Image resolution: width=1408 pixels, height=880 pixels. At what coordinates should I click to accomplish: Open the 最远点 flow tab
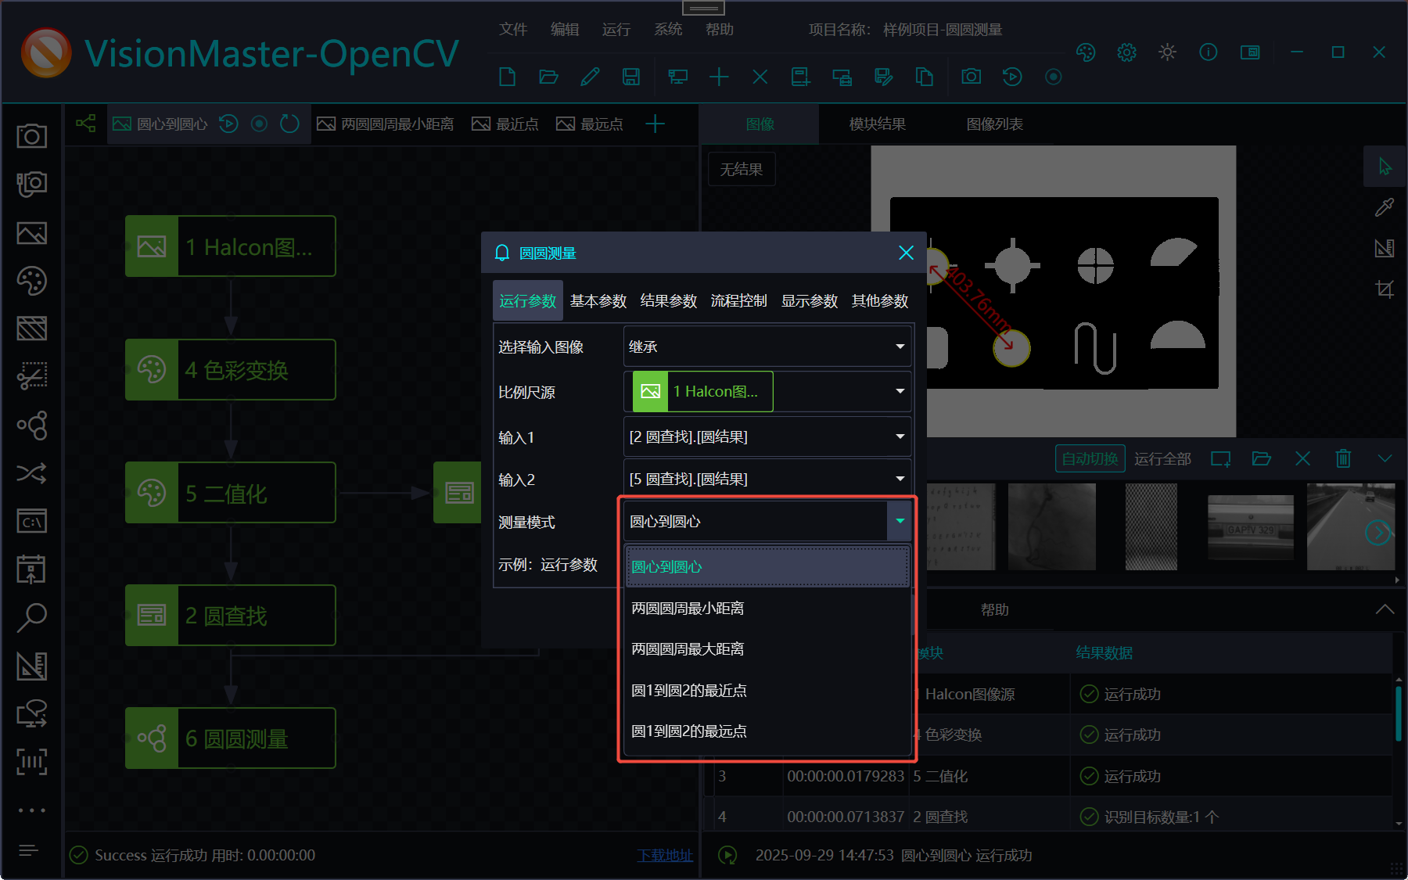tap(590, 124)
